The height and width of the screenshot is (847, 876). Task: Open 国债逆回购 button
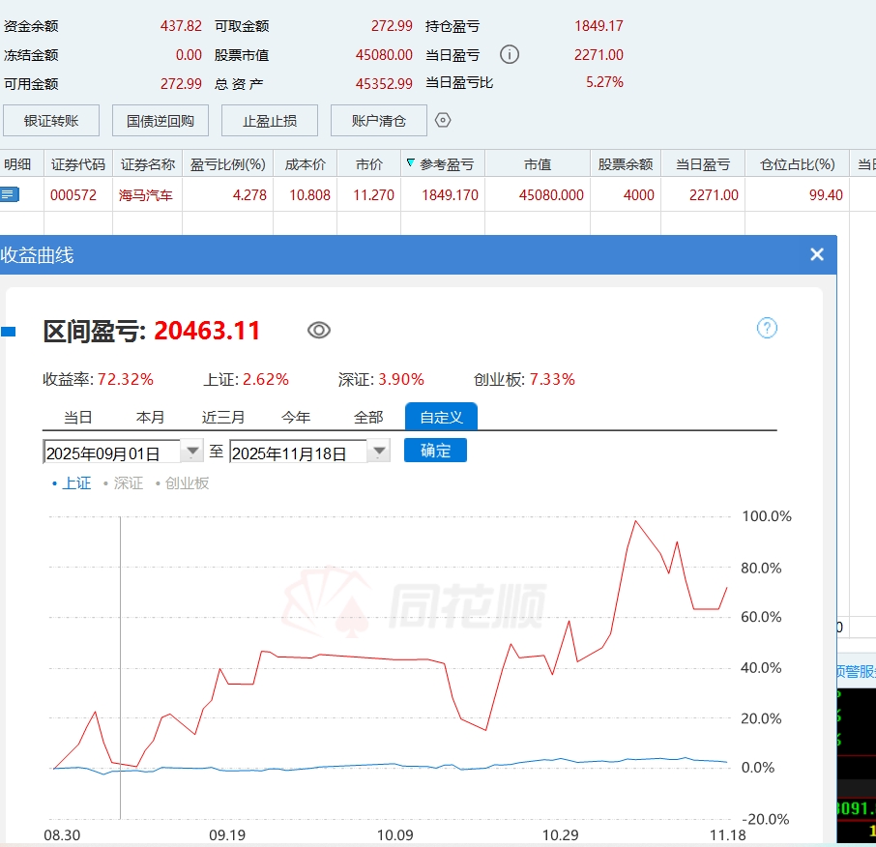tap(161, 120)
